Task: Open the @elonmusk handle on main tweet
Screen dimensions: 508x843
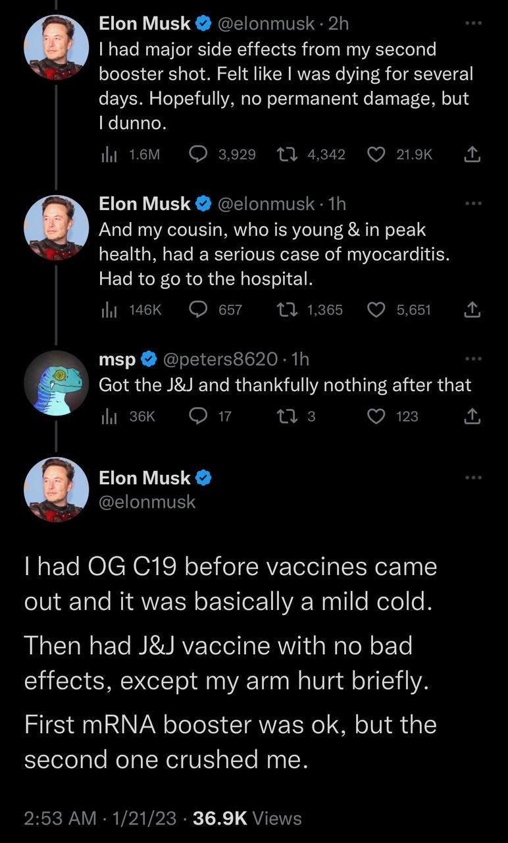Action: click(147, 502)
